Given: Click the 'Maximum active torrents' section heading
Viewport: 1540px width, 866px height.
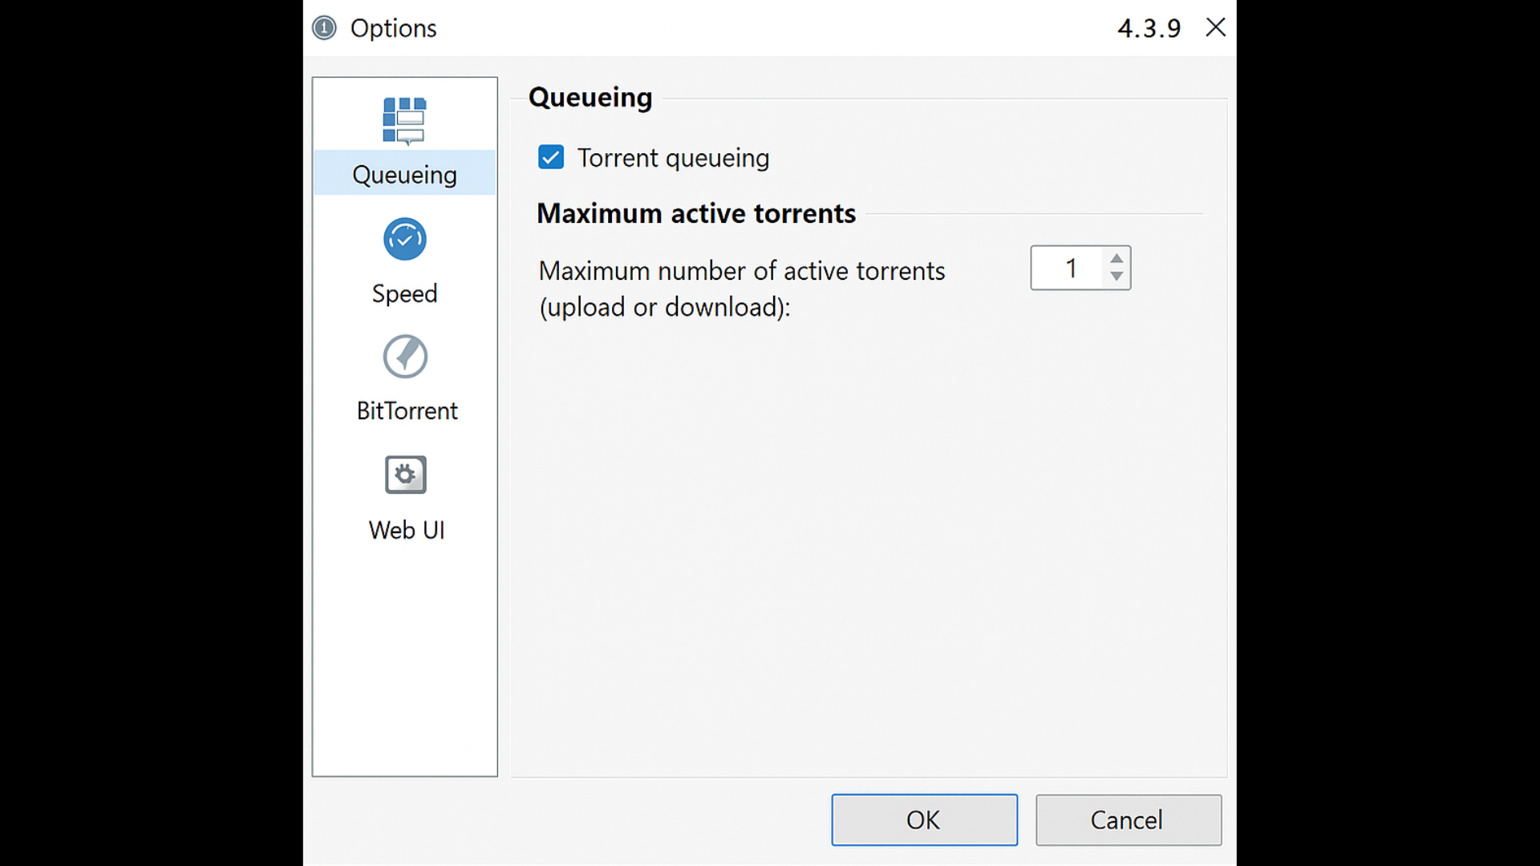Looking at the screenshot, I should pyautogui.click(x=695, y=213).
